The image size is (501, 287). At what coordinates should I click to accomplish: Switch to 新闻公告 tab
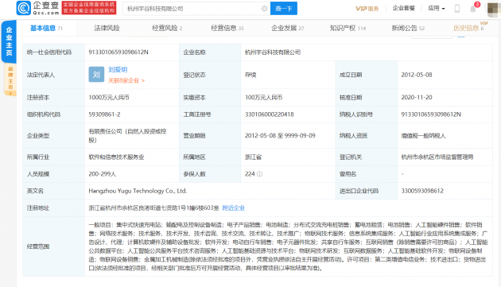pos(408,28)
